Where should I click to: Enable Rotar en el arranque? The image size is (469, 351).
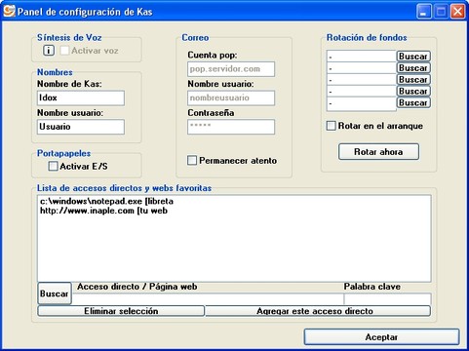pos(331,126)
